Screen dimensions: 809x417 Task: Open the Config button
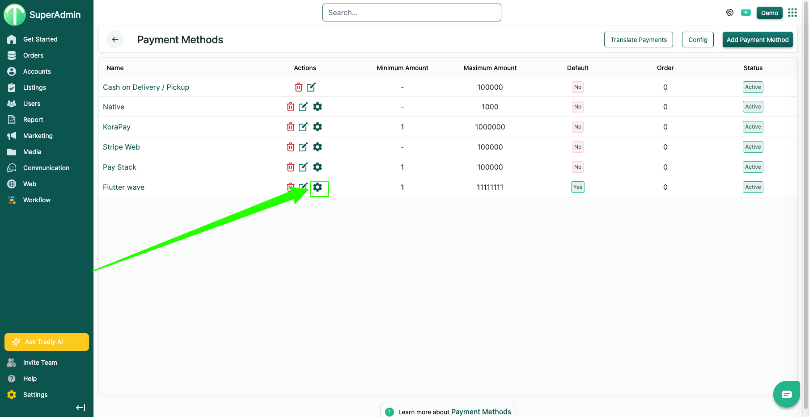(x=698, y=40)
